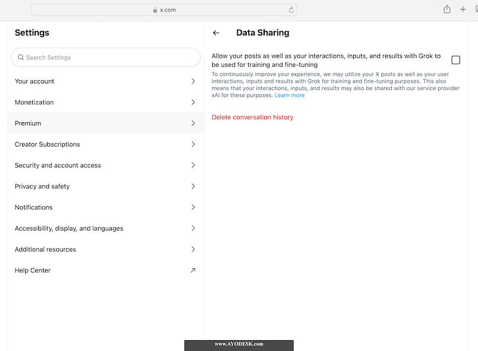This screenshot has width=478, height=351.
Task: Open Monetization settings
Action: coord(34,102)
